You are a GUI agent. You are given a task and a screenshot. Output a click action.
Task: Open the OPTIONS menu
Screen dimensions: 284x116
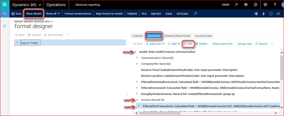pyautogui.click(x=182, y=14)
